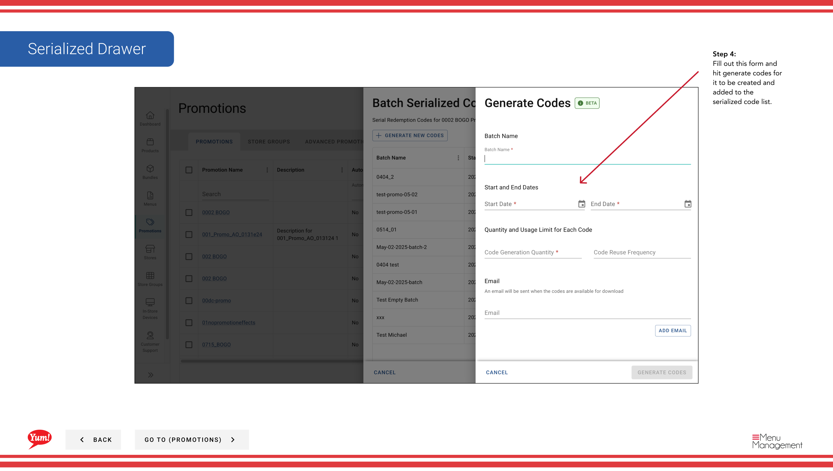
Task: Select batch row 'May-02-2025-batch-2'
Action: pos(424,247)
